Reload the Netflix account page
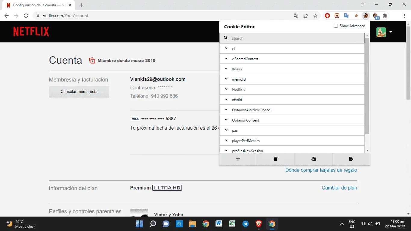Screen dimensions: 411x231 pos(26,16)
